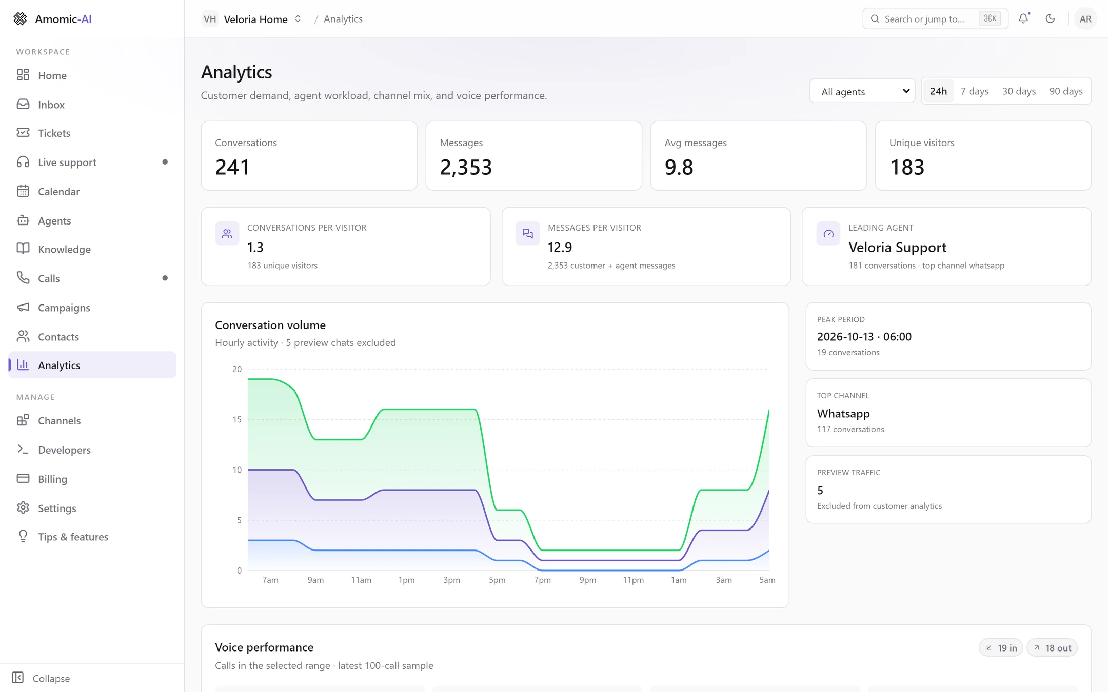
Task: Click the Leading Agent Veloria Support card
Action: [946, 246]
